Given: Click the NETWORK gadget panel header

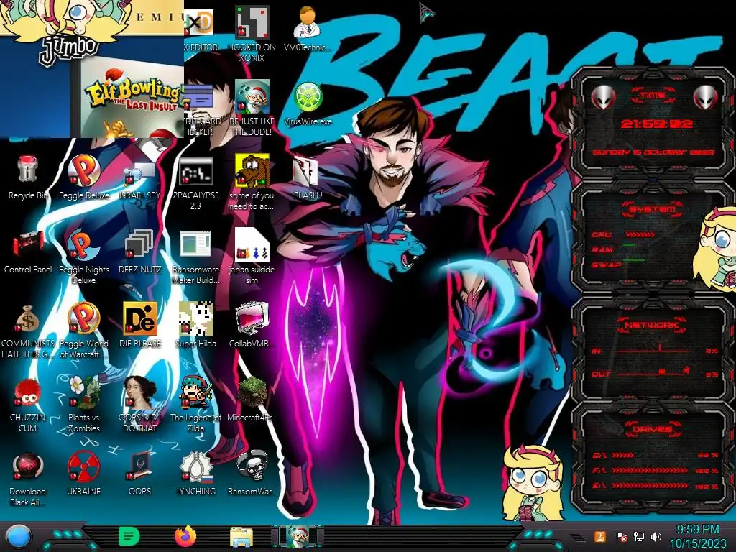Looking at the screenshot, I should click(x=652, y=325).
